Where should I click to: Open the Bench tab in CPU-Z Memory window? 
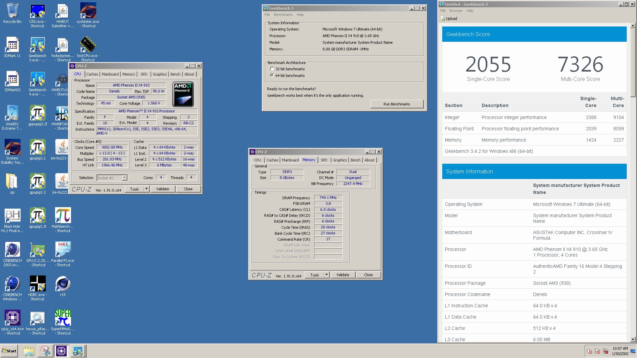pos(355,160)
